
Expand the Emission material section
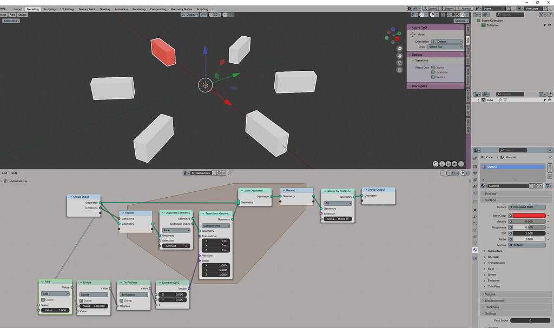click(x=493, y=280)
